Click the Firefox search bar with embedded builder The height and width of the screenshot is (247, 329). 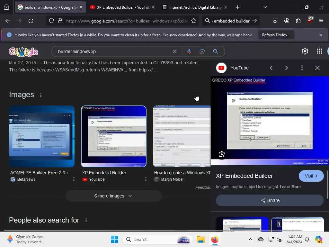coord(231,21)
